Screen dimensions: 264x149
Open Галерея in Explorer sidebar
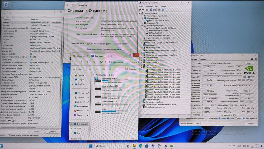coord(79,80)
